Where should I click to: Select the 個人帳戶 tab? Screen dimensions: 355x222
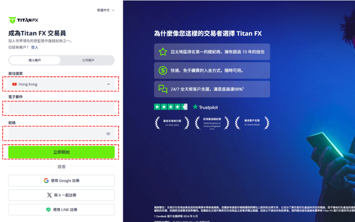click(35, 60)
